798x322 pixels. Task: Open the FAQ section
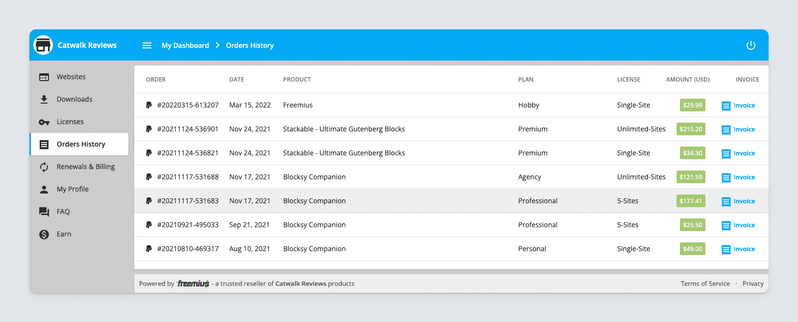pos(79,212)
